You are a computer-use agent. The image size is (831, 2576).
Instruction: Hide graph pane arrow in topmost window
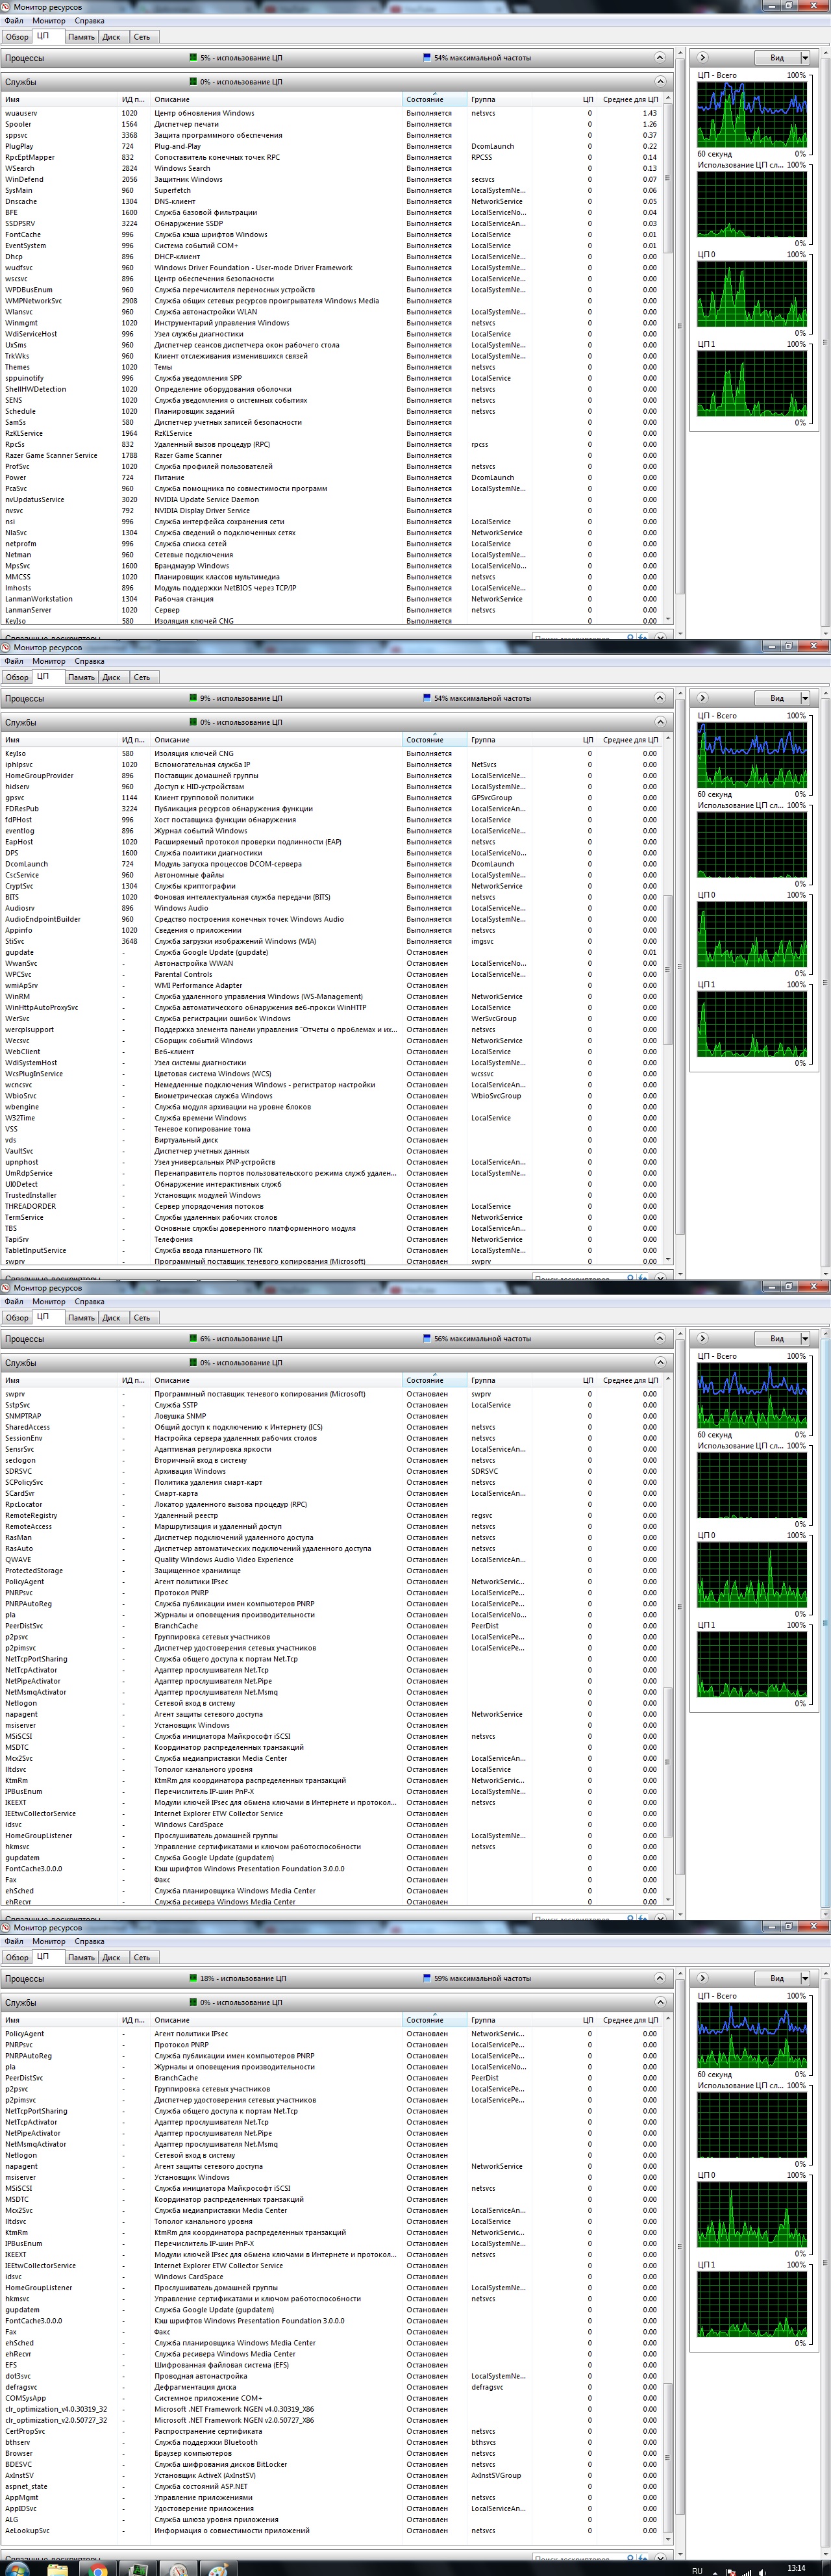coord(702,58)
